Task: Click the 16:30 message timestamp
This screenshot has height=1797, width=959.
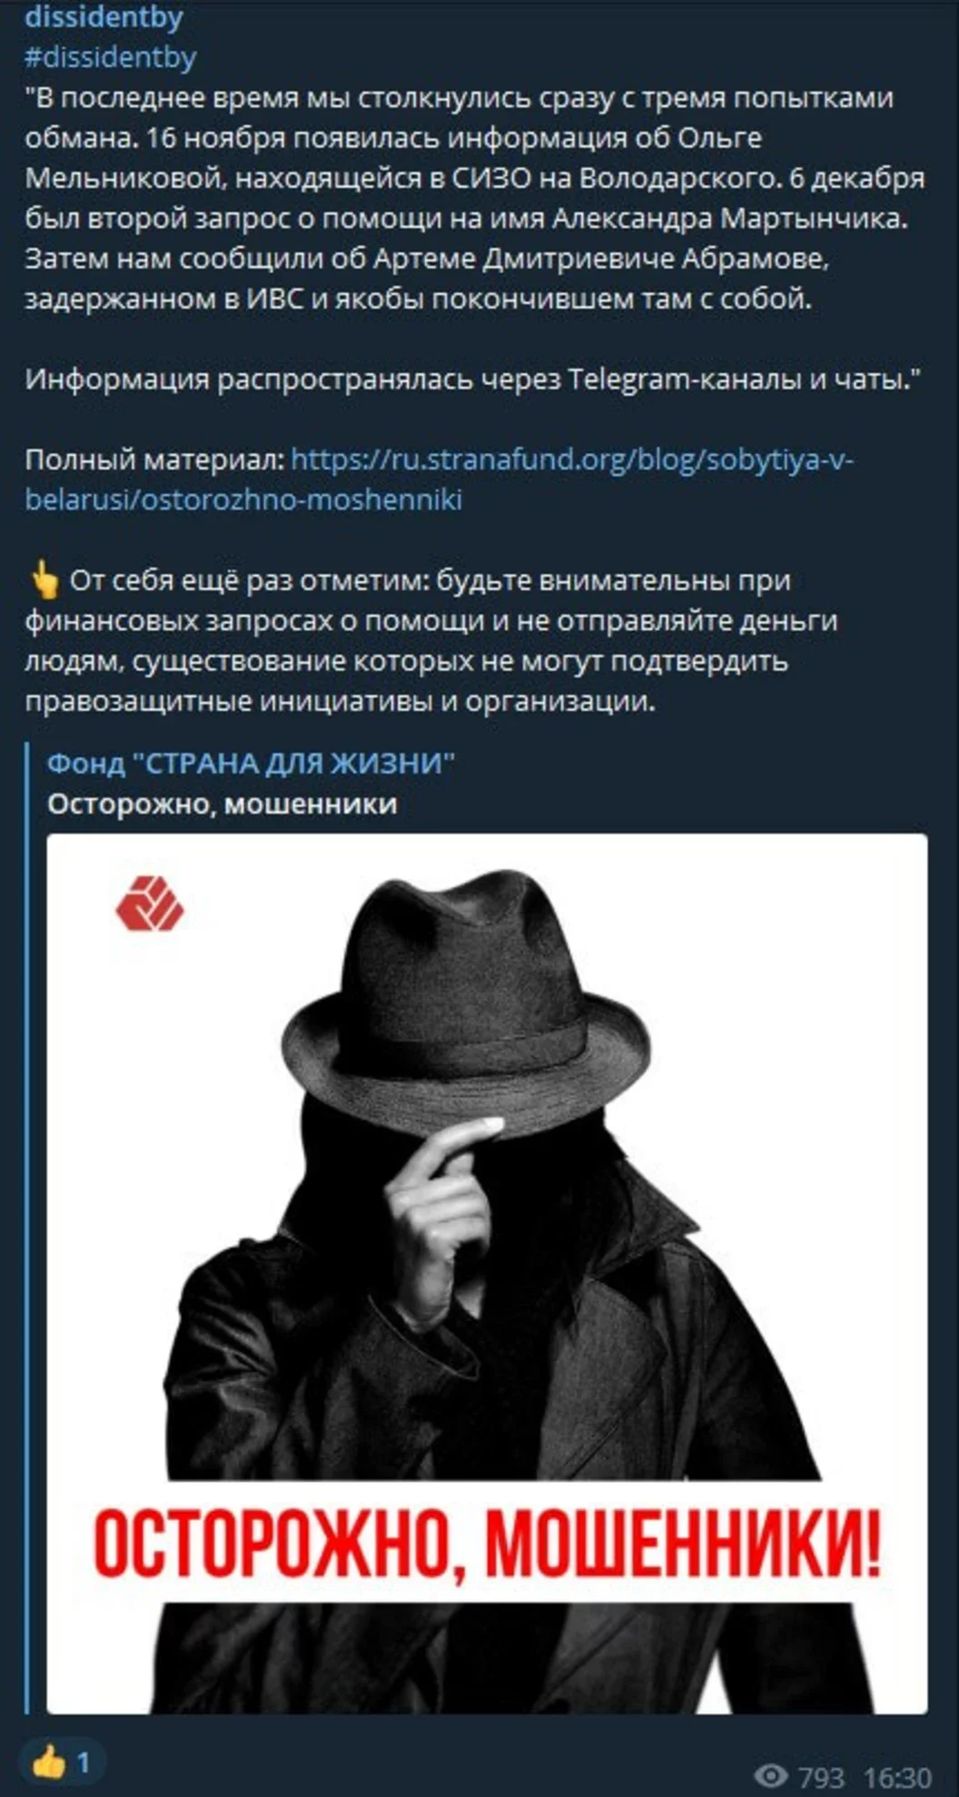Action: tap(897, 1776)
